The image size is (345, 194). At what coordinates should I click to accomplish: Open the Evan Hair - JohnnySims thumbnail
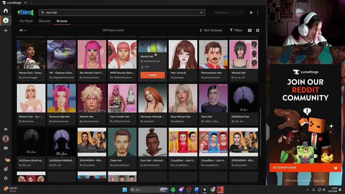coord(153,142)
